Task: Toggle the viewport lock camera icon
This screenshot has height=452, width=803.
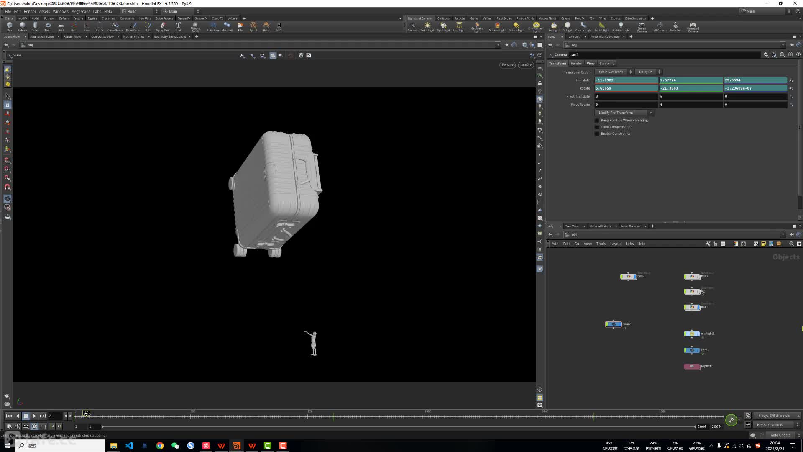Action: 540,83
